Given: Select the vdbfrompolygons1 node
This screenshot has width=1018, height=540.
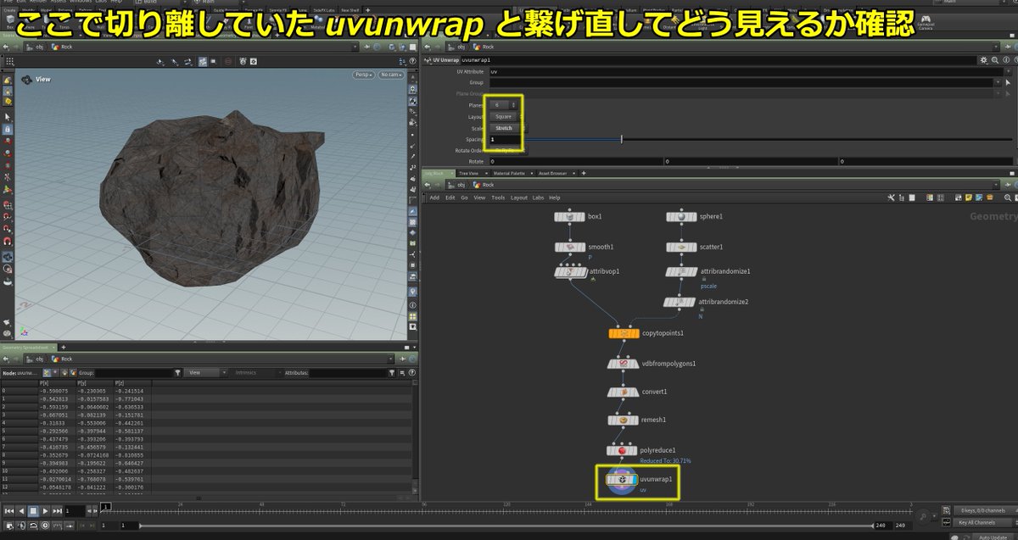Looking at the screenshot, I should (624, 365).
